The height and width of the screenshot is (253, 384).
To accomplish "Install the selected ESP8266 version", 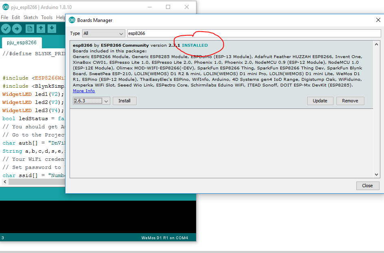I will click(x=124, y=101).
